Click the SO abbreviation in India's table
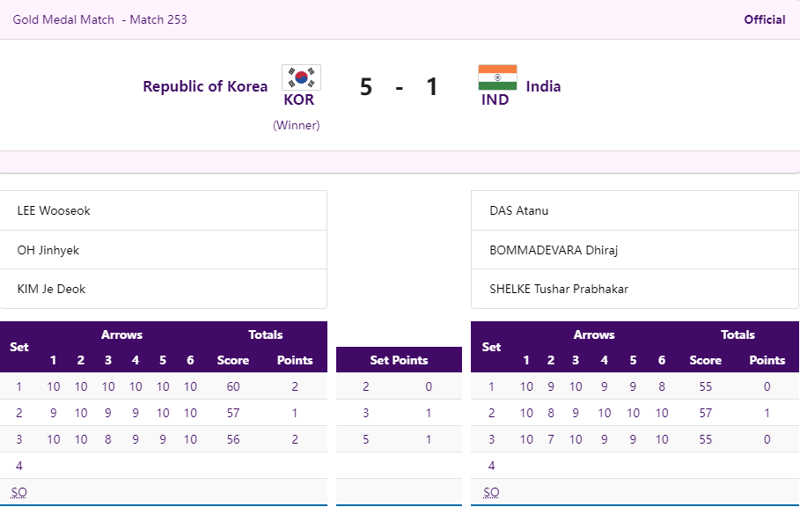800x507 pixels. point(491,492)
